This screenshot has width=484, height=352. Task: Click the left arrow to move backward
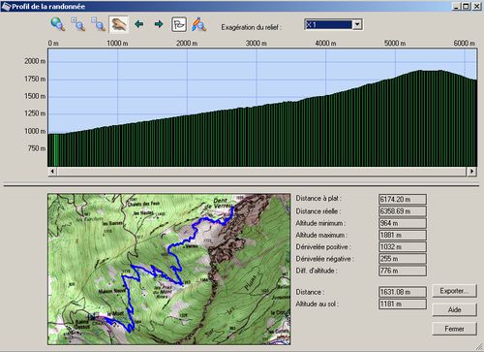(x=139, y=24)
